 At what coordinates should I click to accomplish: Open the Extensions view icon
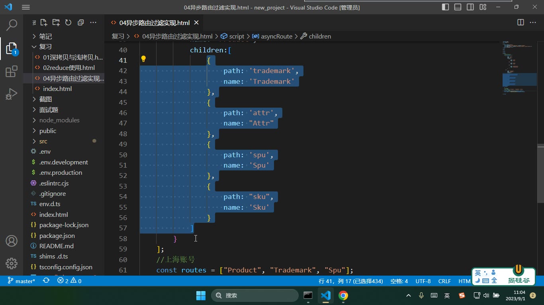pyautogui.click(x=12, y=71)
